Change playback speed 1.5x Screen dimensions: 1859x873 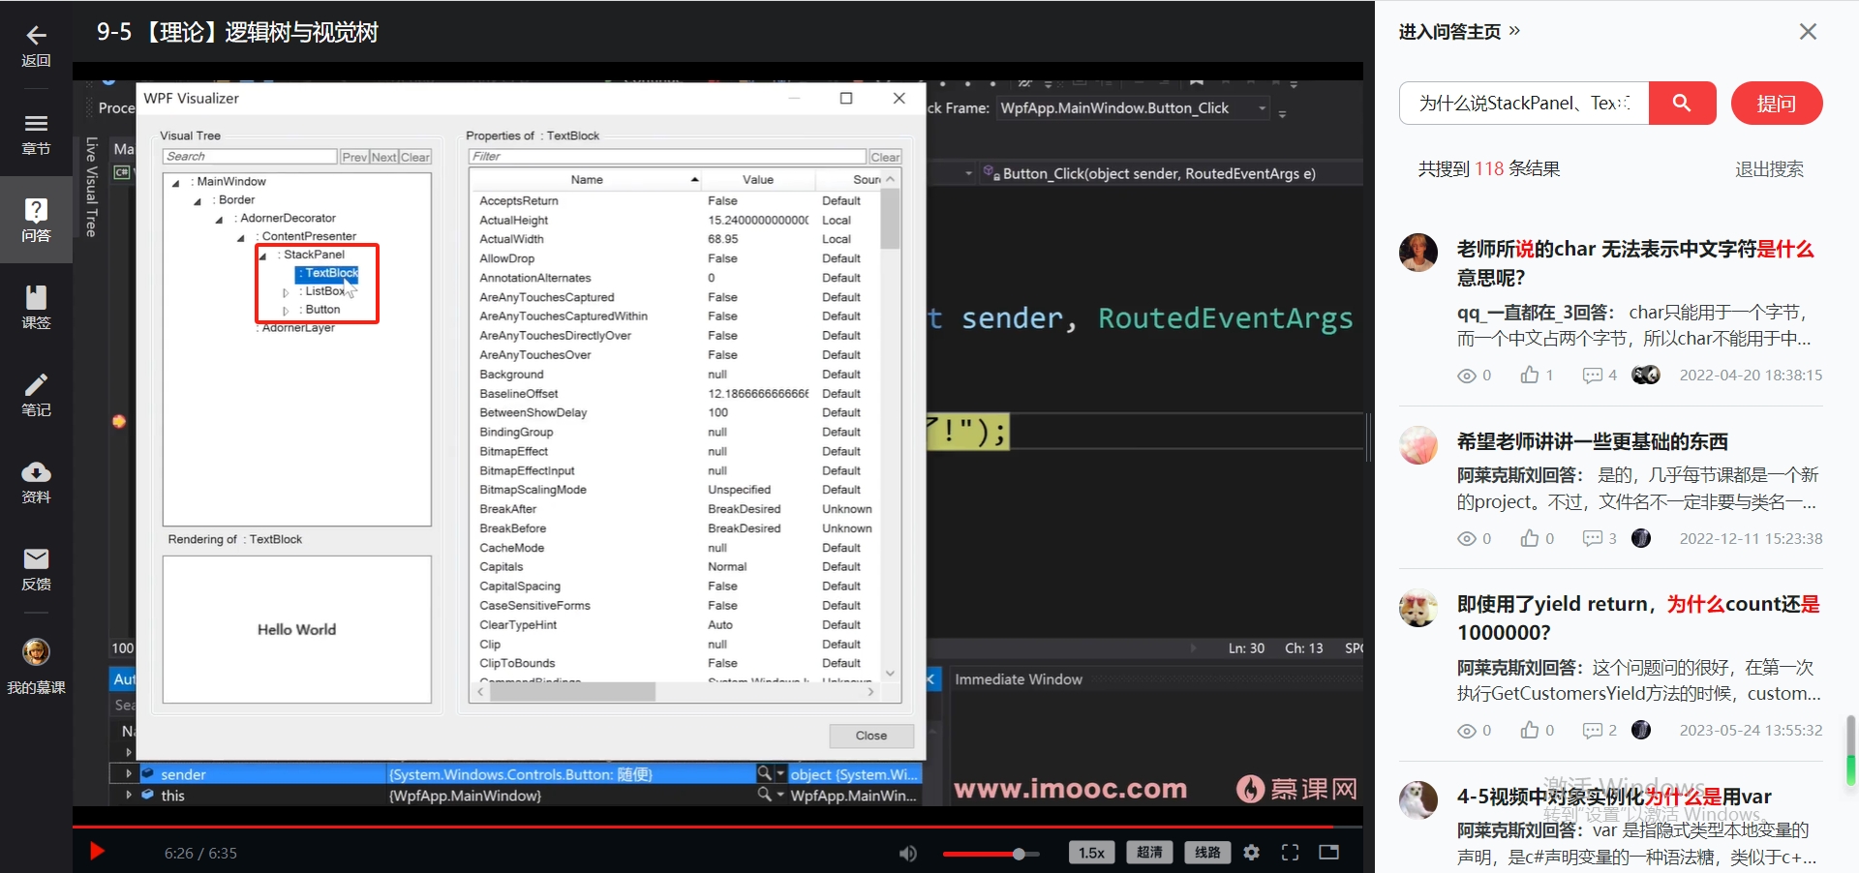coord(1091,853)
